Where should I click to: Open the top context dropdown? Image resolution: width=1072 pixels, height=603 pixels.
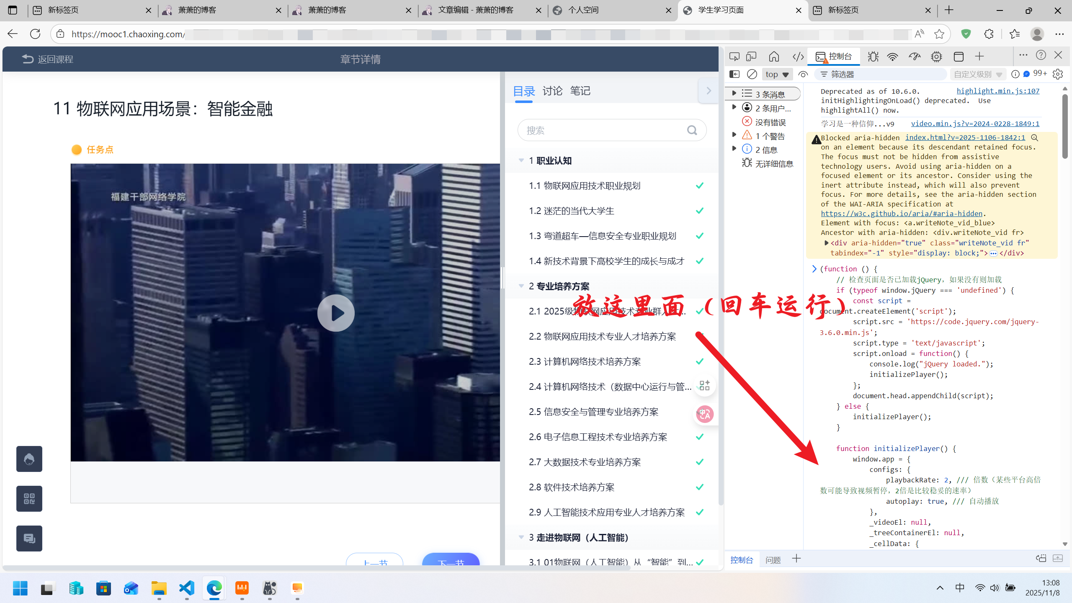tap(777, 75)
